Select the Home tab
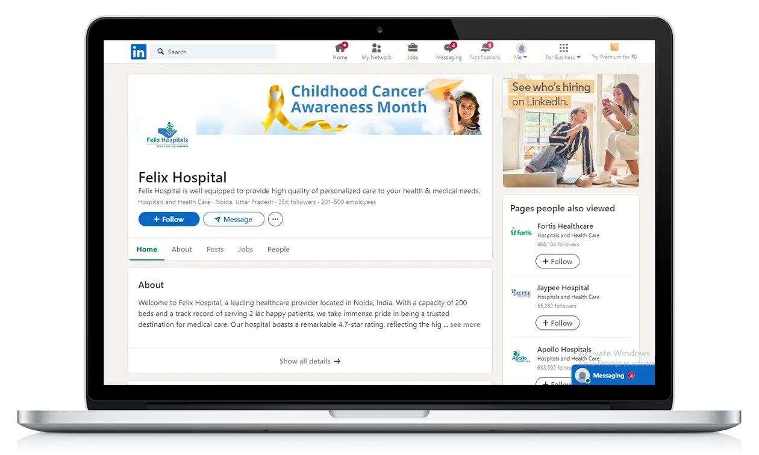This screenshot has width=759, height=455. coord(146,249)
